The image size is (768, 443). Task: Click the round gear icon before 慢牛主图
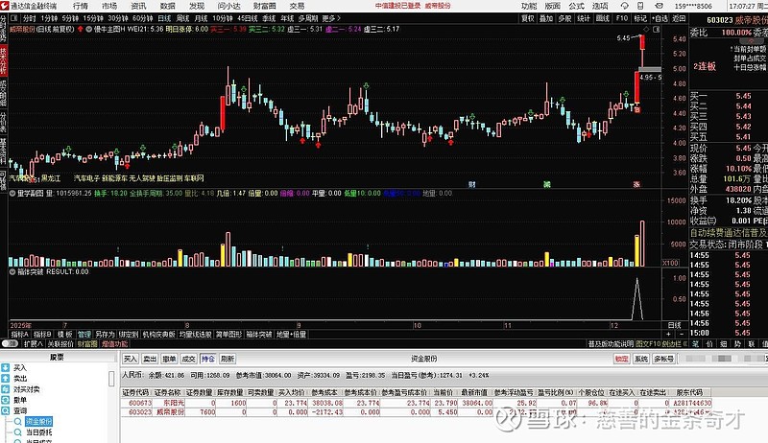click(x=89, y=29)
